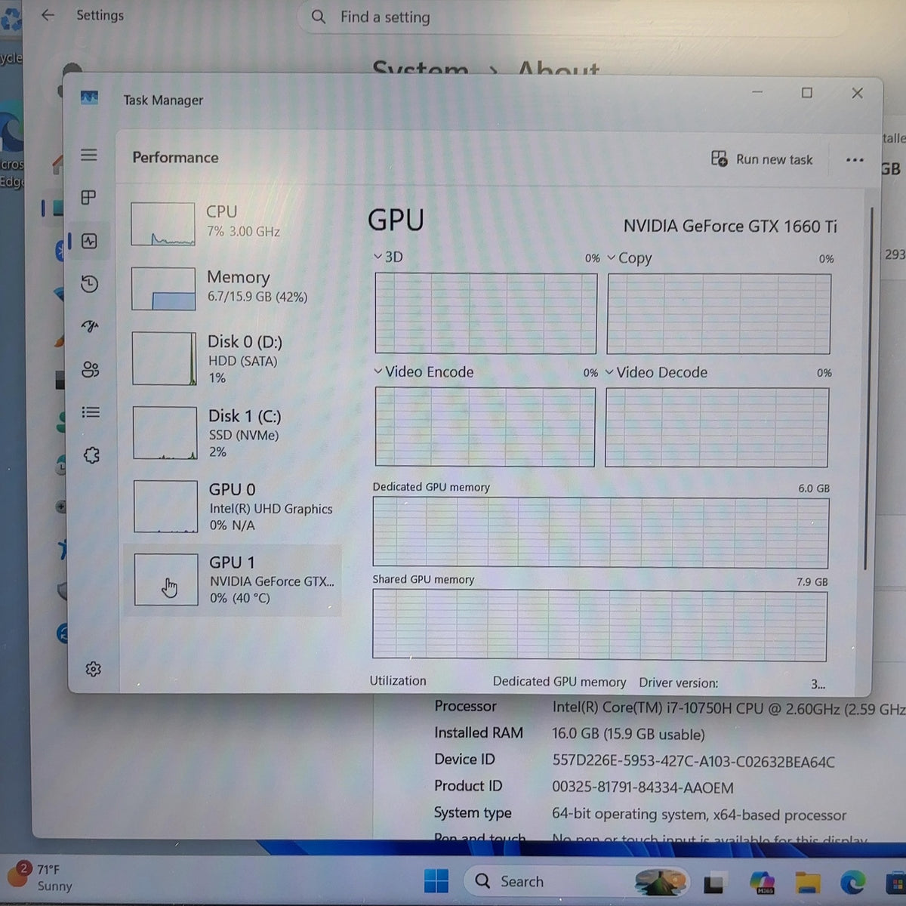Open the Video Decode engine dropdown
Screen dimensions: 906x906
656,372
